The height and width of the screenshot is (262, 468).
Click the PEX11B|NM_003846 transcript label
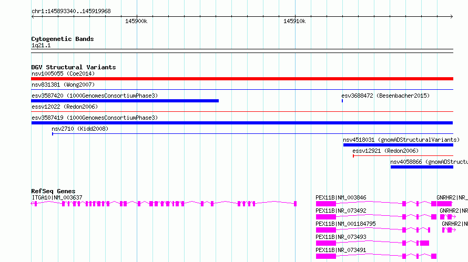click(x=341, y=197)
